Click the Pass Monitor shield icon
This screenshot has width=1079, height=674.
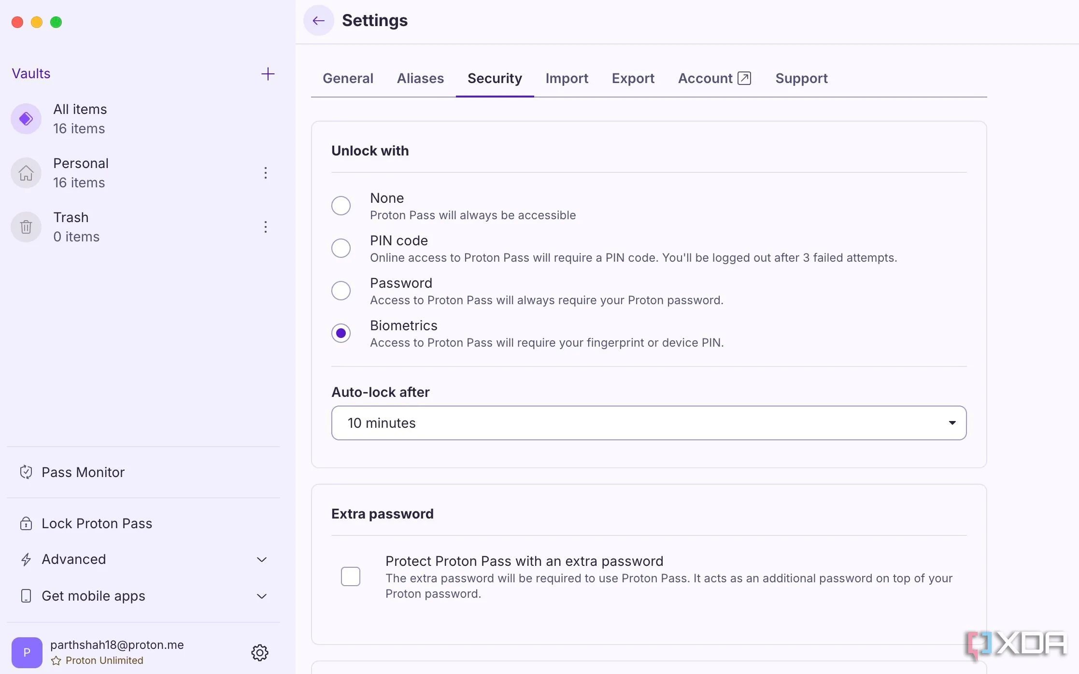[x=26, y=472]
